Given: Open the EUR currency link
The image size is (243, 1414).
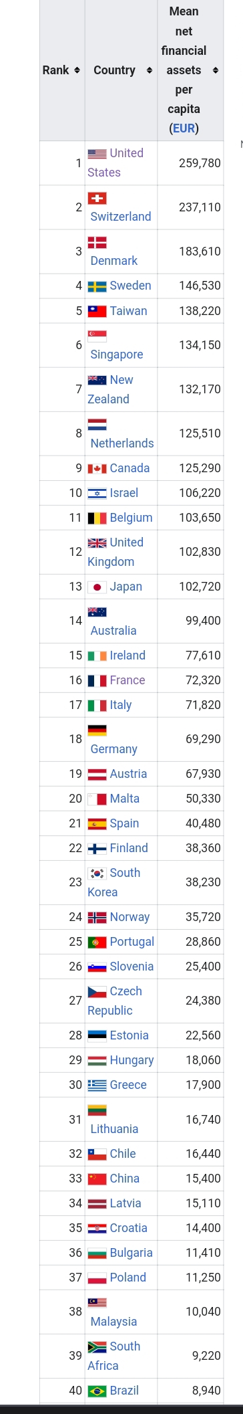Looking at the screenshot, I should [x=184, y=128].
